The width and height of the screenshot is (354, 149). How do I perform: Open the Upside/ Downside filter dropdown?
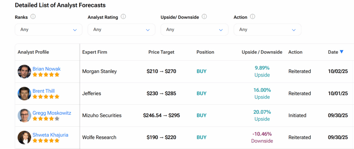(194, 30)
